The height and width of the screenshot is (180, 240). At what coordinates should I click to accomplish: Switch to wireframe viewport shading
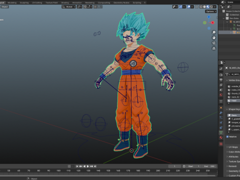201,6
